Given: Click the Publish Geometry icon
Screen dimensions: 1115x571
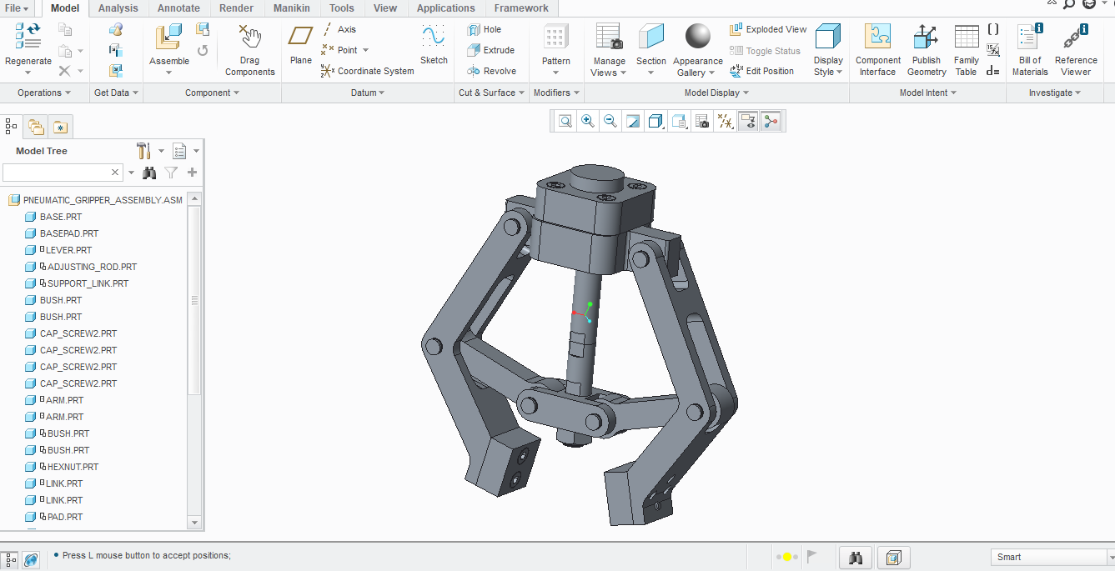Looking at the screenshot, I should click(x=926, y=37).
